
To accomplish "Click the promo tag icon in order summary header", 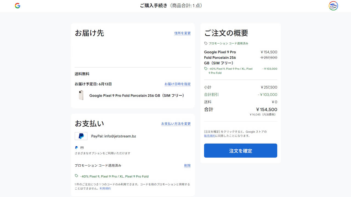I will [x=206, y=43].
